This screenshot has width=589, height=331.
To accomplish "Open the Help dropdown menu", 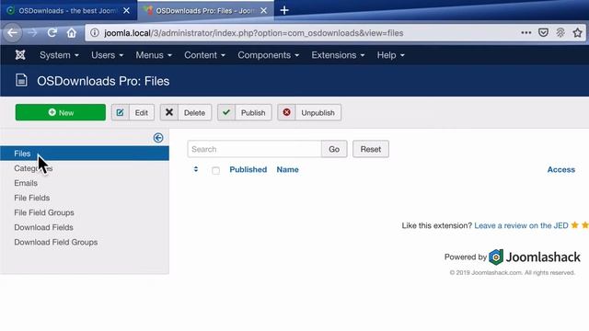I will click(x=390, y=55).
